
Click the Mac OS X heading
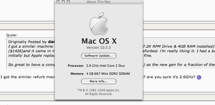coord(99,41)
